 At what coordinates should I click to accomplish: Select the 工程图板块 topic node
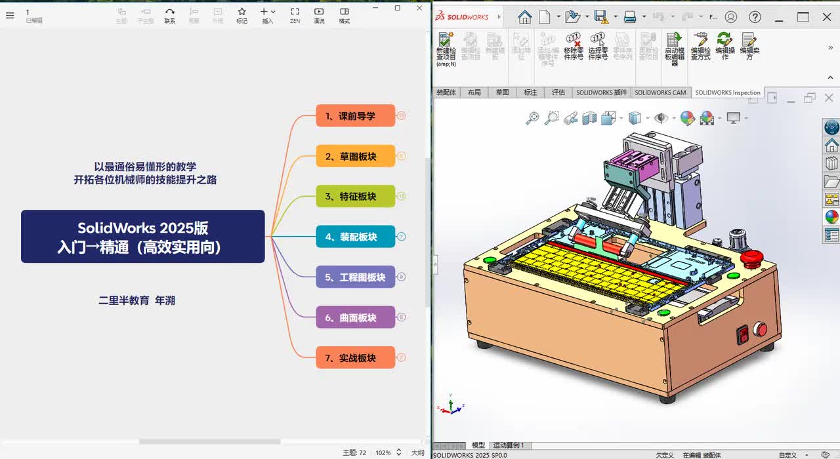pos(356,277)
